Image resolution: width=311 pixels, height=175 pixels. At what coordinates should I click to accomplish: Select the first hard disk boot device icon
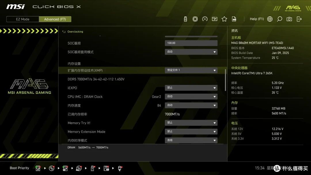(x=38, y=168)
